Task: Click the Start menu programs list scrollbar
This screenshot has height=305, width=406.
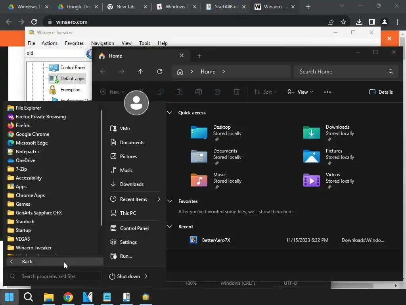Action: click(x=101, y=168)
